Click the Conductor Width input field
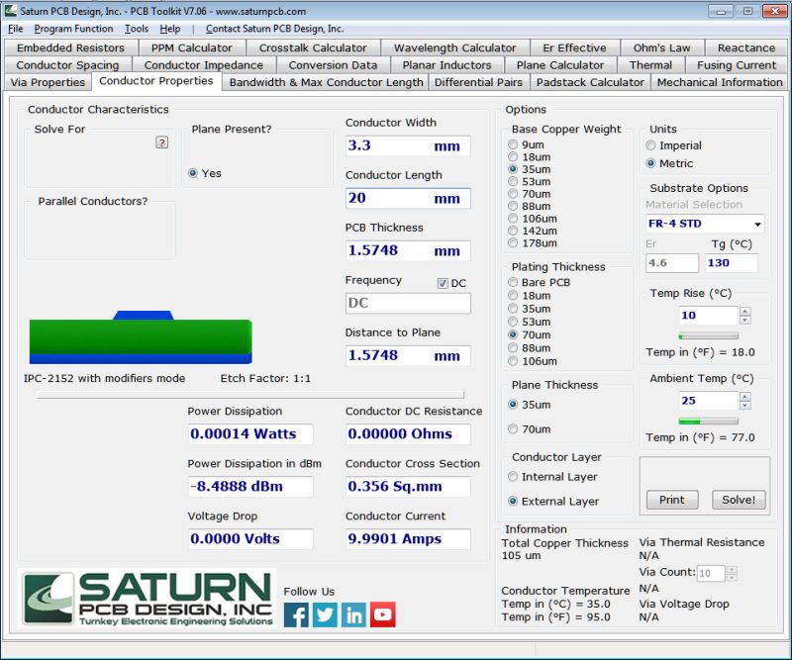 coord(408,145)
